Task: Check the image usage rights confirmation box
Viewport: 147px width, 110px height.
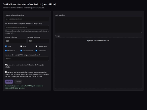Action: pyautogui.click(x=6, y=65)
